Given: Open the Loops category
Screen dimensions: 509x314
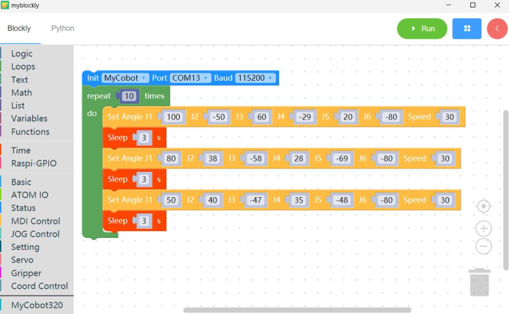Looking at the screenshot, I should coord(23,67).
